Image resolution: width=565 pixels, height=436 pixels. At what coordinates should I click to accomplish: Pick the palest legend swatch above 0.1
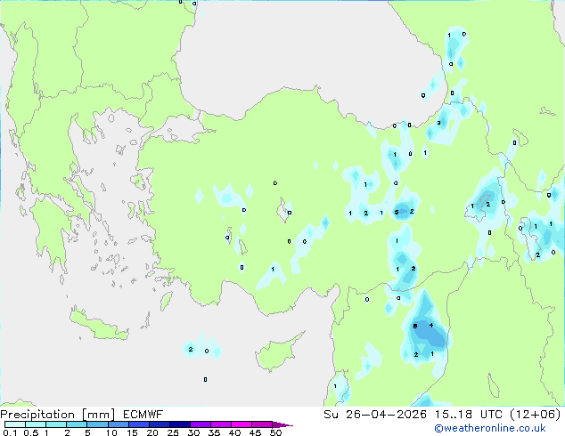click(x=15, y=424)
